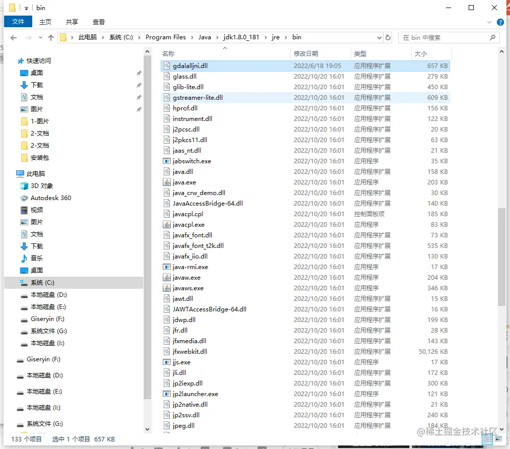Viewport: 510px width, 449px height.
Task: Select javafx_font_t2k.dll file
Action: (x=198, y=245)
